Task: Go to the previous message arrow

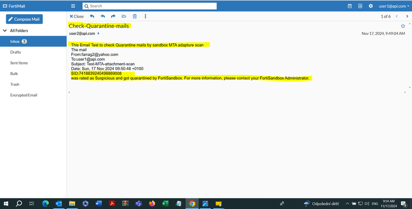Action: pyautogui.click(x=397, y=16)
